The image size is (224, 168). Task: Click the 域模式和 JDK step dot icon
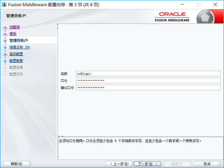[5, 47]
